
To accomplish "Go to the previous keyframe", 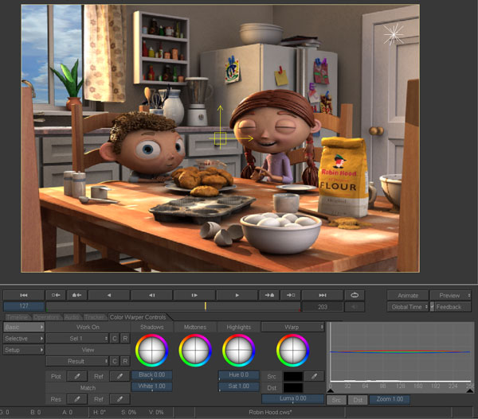I will (x=76, y=295).
